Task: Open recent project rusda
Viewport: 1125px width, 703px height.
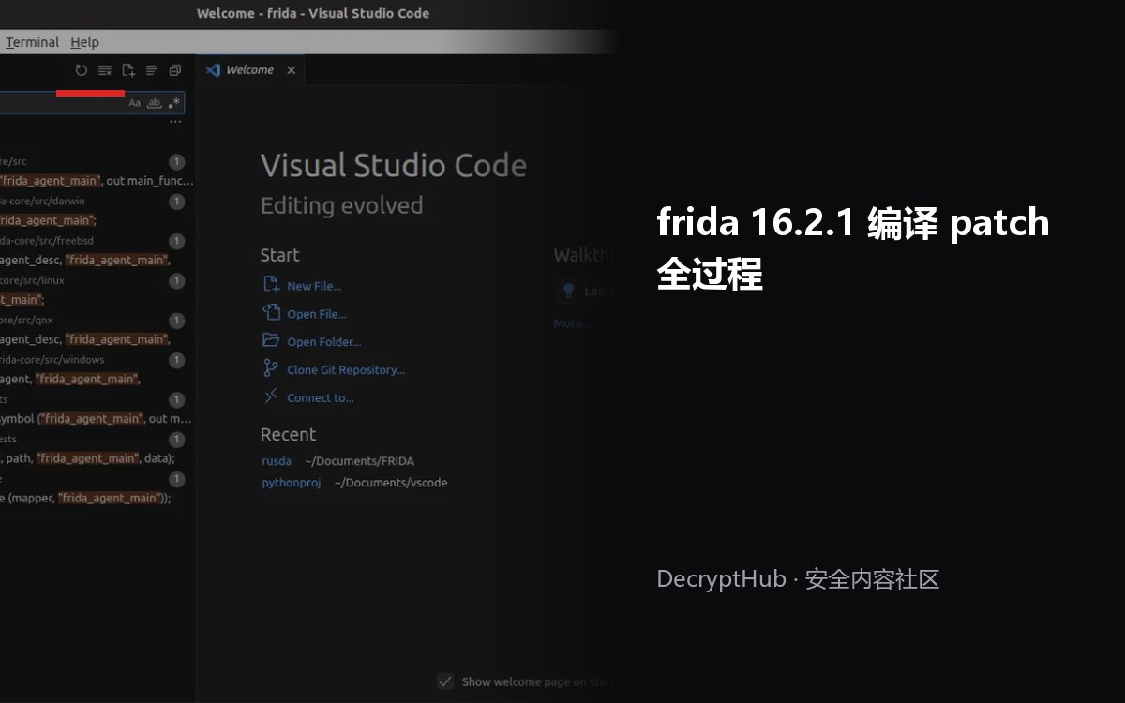Action: tap(277, 461)
